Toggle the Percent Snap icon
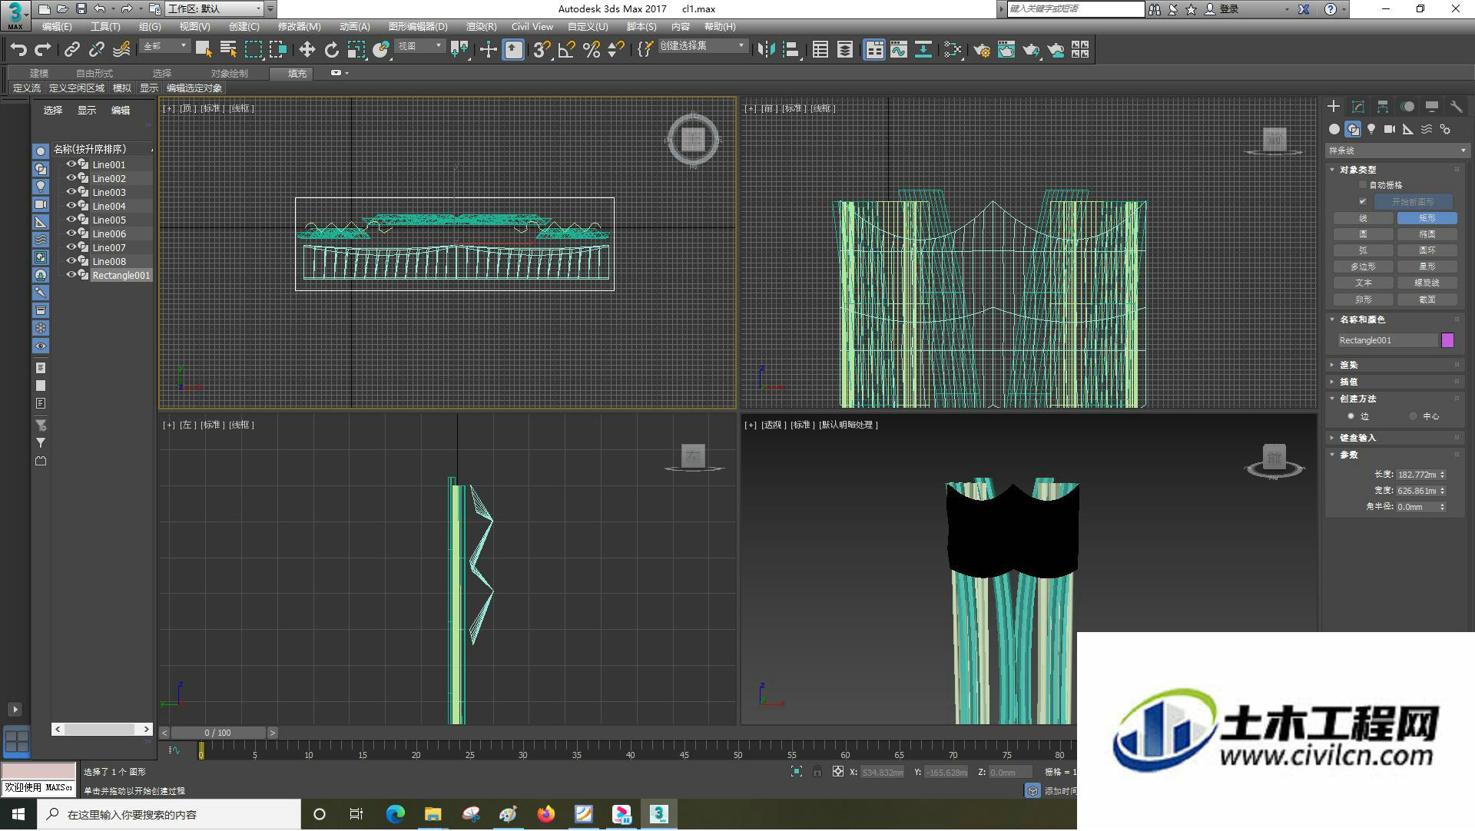 pyautogui.click(x=591, y=50)
